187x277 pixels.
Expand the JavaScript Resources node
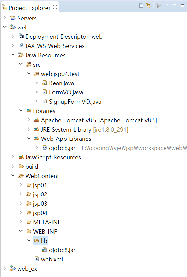[13, 157]
